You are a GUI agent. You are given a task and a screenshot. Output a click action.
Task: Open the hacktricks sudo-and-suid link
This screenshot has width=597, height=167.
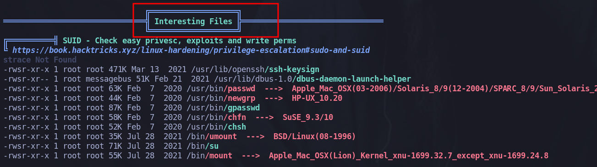pyautogui.click(x=191, y=50)
